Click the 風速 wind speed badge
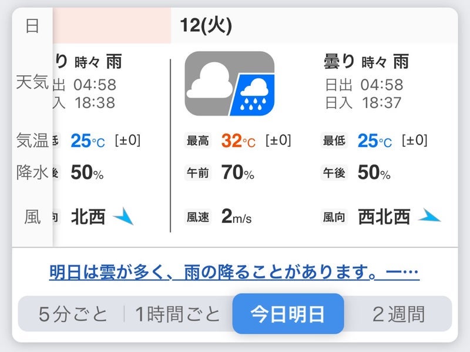The width and height of the screenshot is (470, 352). [197, 217]
